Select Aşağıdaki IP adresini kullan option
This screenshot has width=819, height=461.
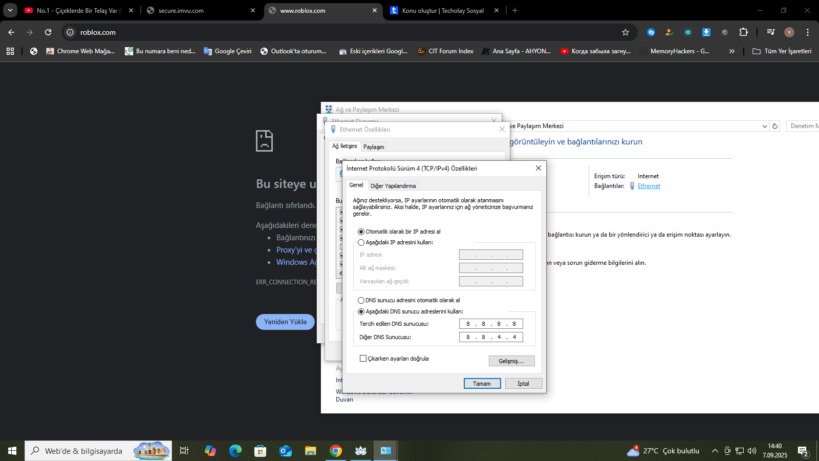(x=395, y=242)
